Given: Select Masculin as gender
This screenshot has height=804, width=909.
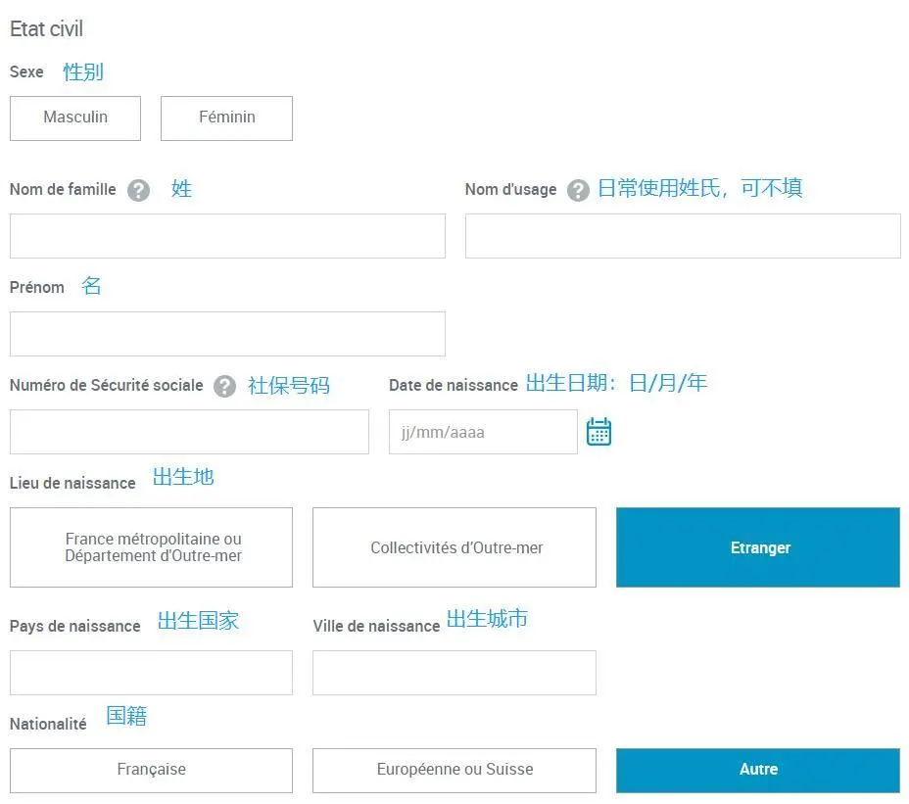Looking at the screenshot, I should (74, 118).
